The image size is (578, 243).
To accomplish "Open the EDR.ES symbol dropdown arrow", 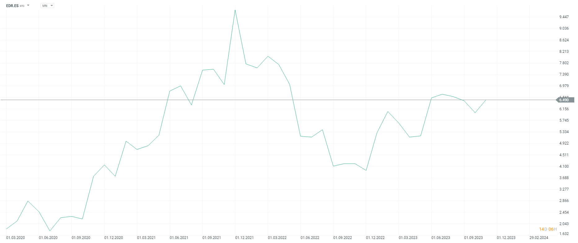I will 28,6.
